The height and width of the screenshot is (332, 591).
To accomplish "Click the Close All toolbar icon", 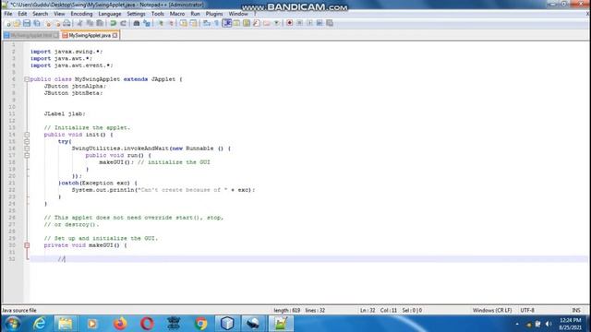I will (58, 23).
